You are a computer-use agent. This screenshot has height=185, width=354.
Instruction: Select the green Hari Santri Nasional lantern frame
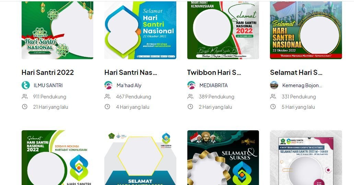(x=57, y=30)
